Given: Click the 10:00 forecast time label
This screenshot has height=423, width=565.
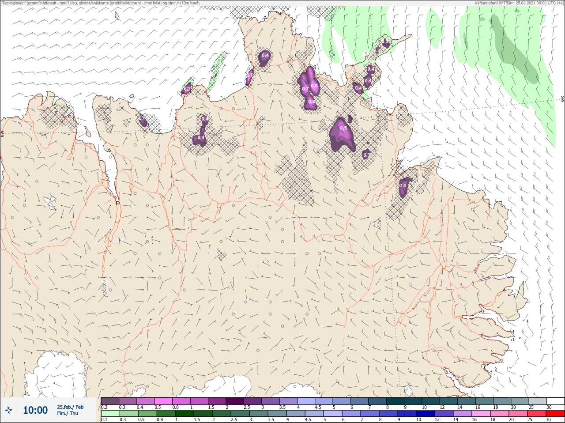Looking at the screenshot, I should click(35, 410).
